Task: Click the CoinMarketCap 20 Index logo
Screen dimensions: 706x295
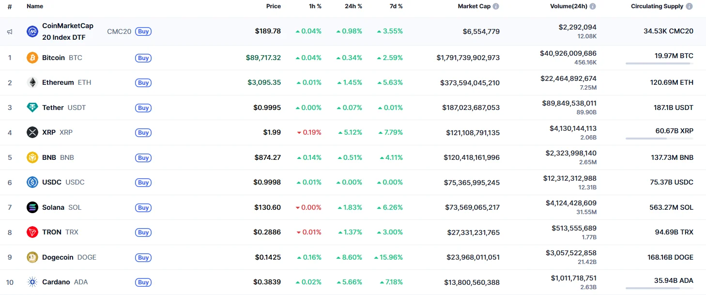Action: (x=32, y=31)
